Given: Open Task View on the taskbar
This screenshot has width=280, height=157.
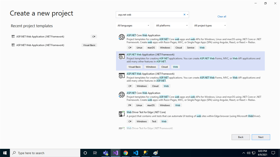Looking at the screenshot, I should pyautogui.click(x=95, y=153).
